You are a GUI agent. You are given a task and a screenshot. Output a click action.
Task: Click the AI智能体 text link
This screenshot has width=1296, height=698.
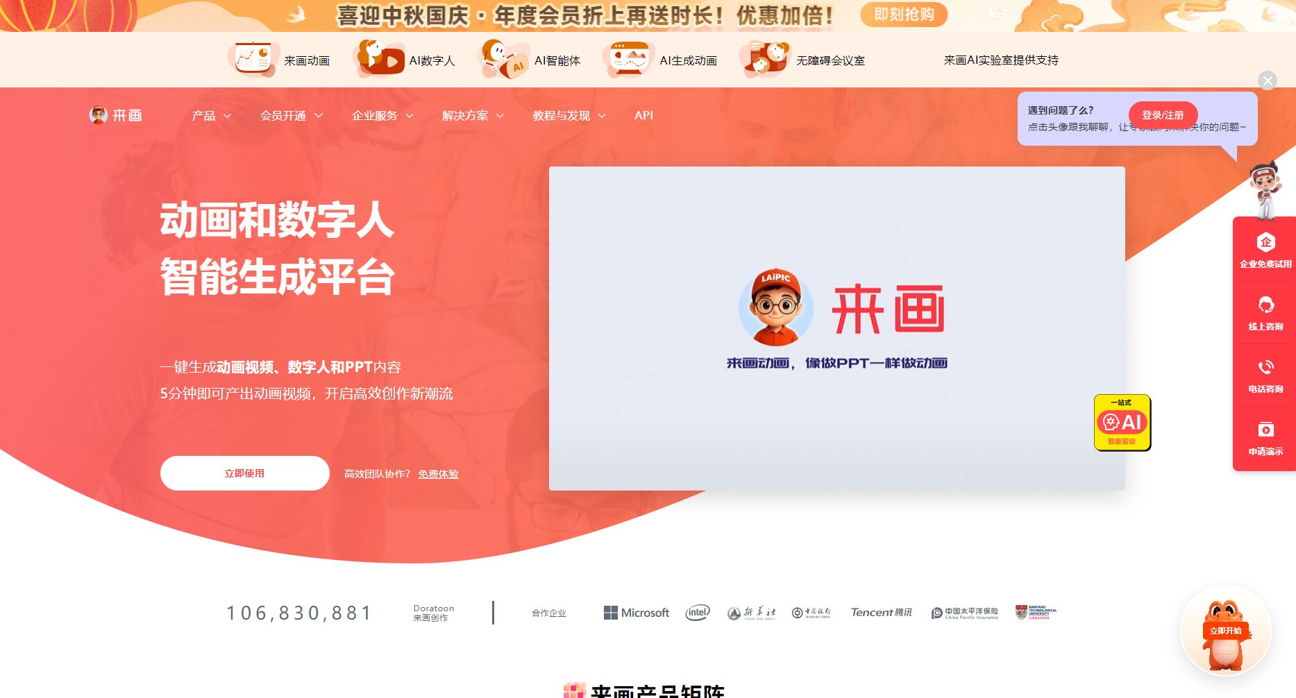coord(557,61)
